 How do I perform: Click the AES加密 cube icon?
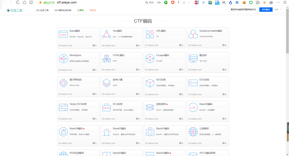150,83
